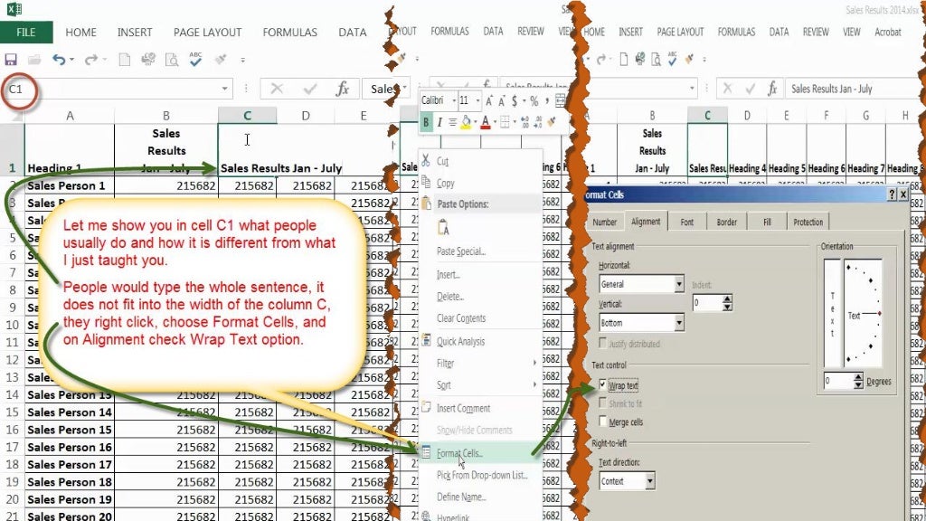Click Decrease Decimal in mini toolbar
Viewport: 926px width, 521px height.
pos(537,122)
